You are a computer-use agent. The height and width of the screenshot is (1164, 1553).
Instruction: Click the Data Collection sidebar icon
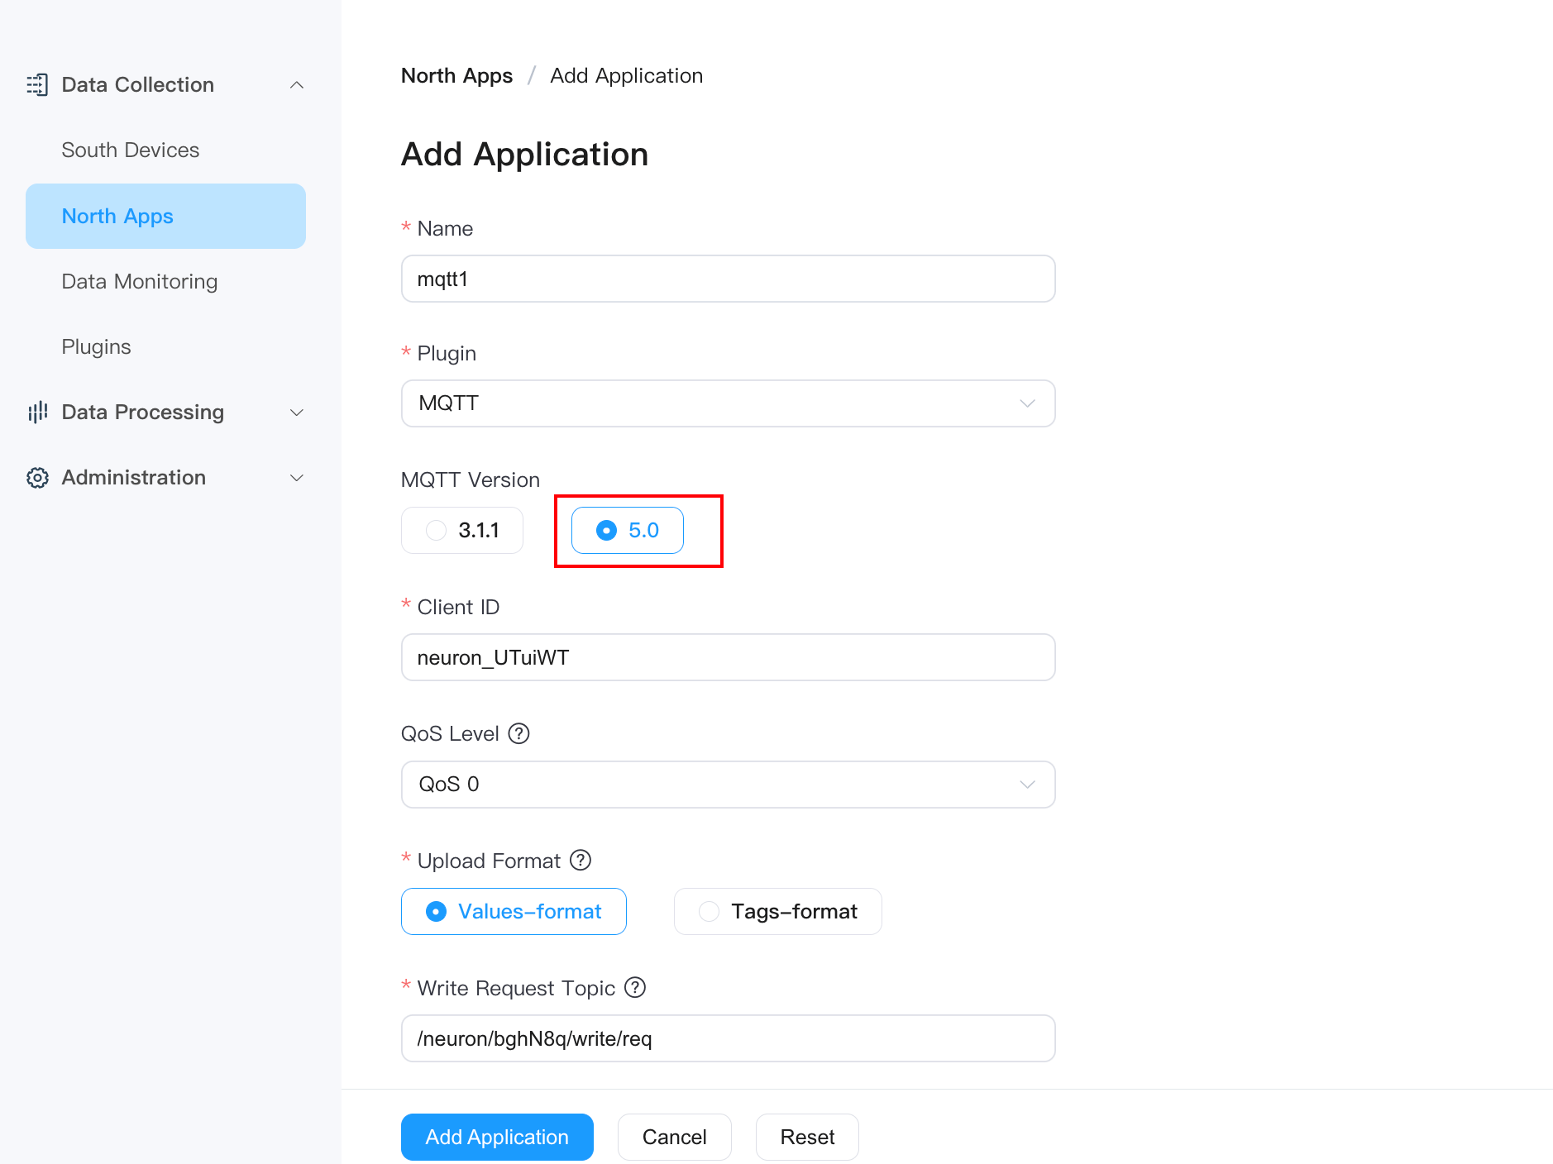tap(38, 84)
